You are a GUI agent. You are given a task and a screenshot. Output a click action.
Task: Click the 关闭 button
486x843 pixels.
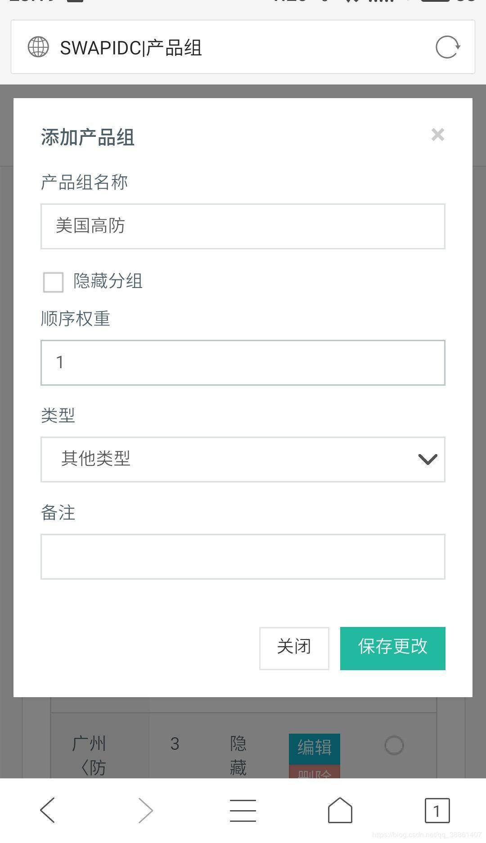point(294,648)
